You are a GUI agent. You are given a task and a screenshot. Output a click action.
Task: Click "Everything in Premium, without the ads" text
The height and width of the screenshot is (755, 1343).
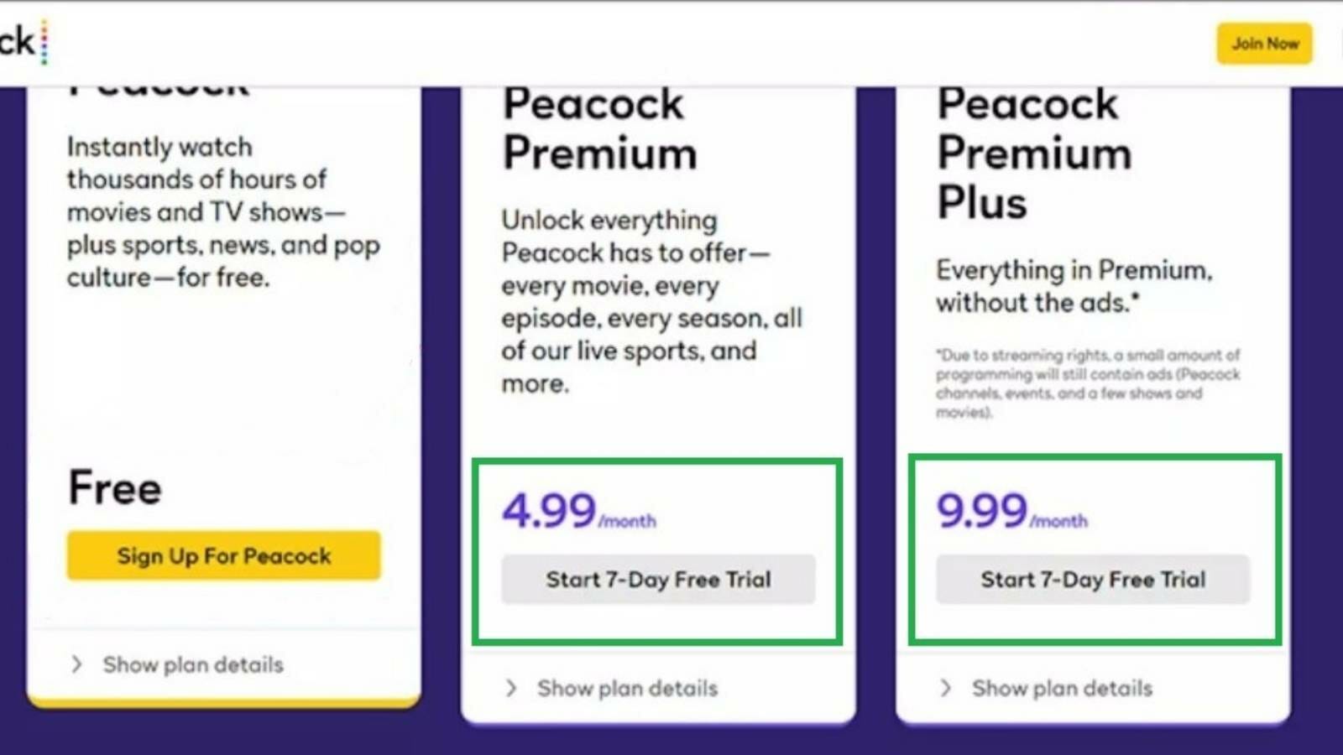[1074, 286]
